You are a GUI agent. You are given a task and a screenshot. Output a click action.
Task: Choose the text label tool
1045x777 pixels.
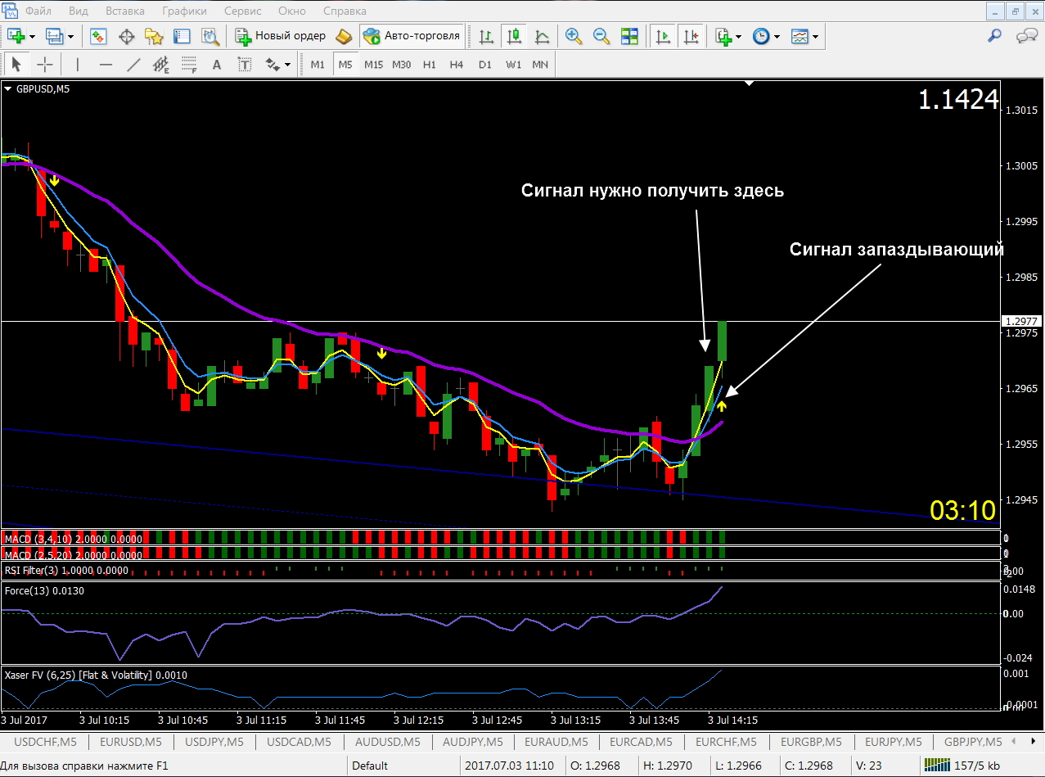(245, 65)
